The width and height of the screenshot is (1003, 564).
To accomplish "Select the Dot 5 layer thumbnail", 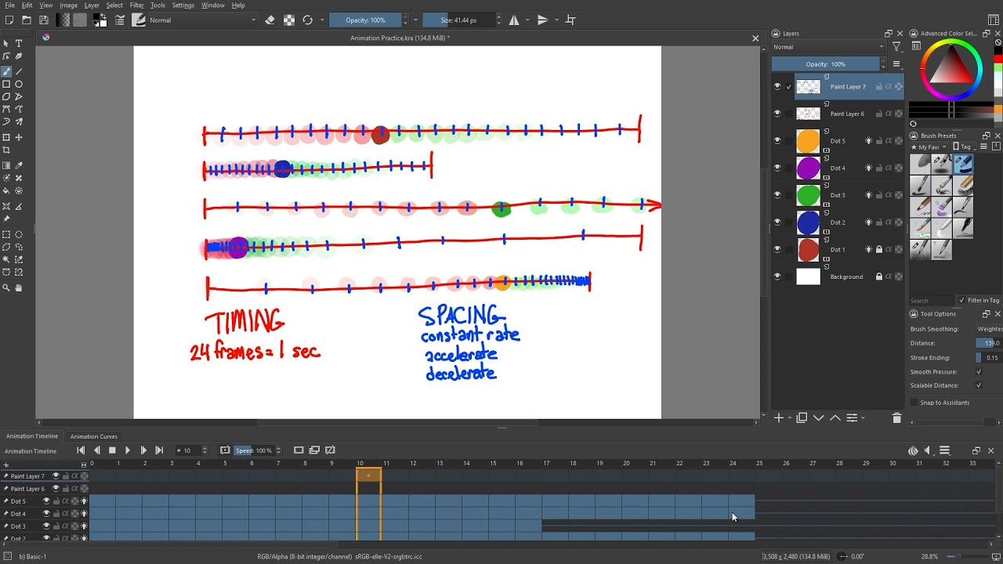I will 808,141.
